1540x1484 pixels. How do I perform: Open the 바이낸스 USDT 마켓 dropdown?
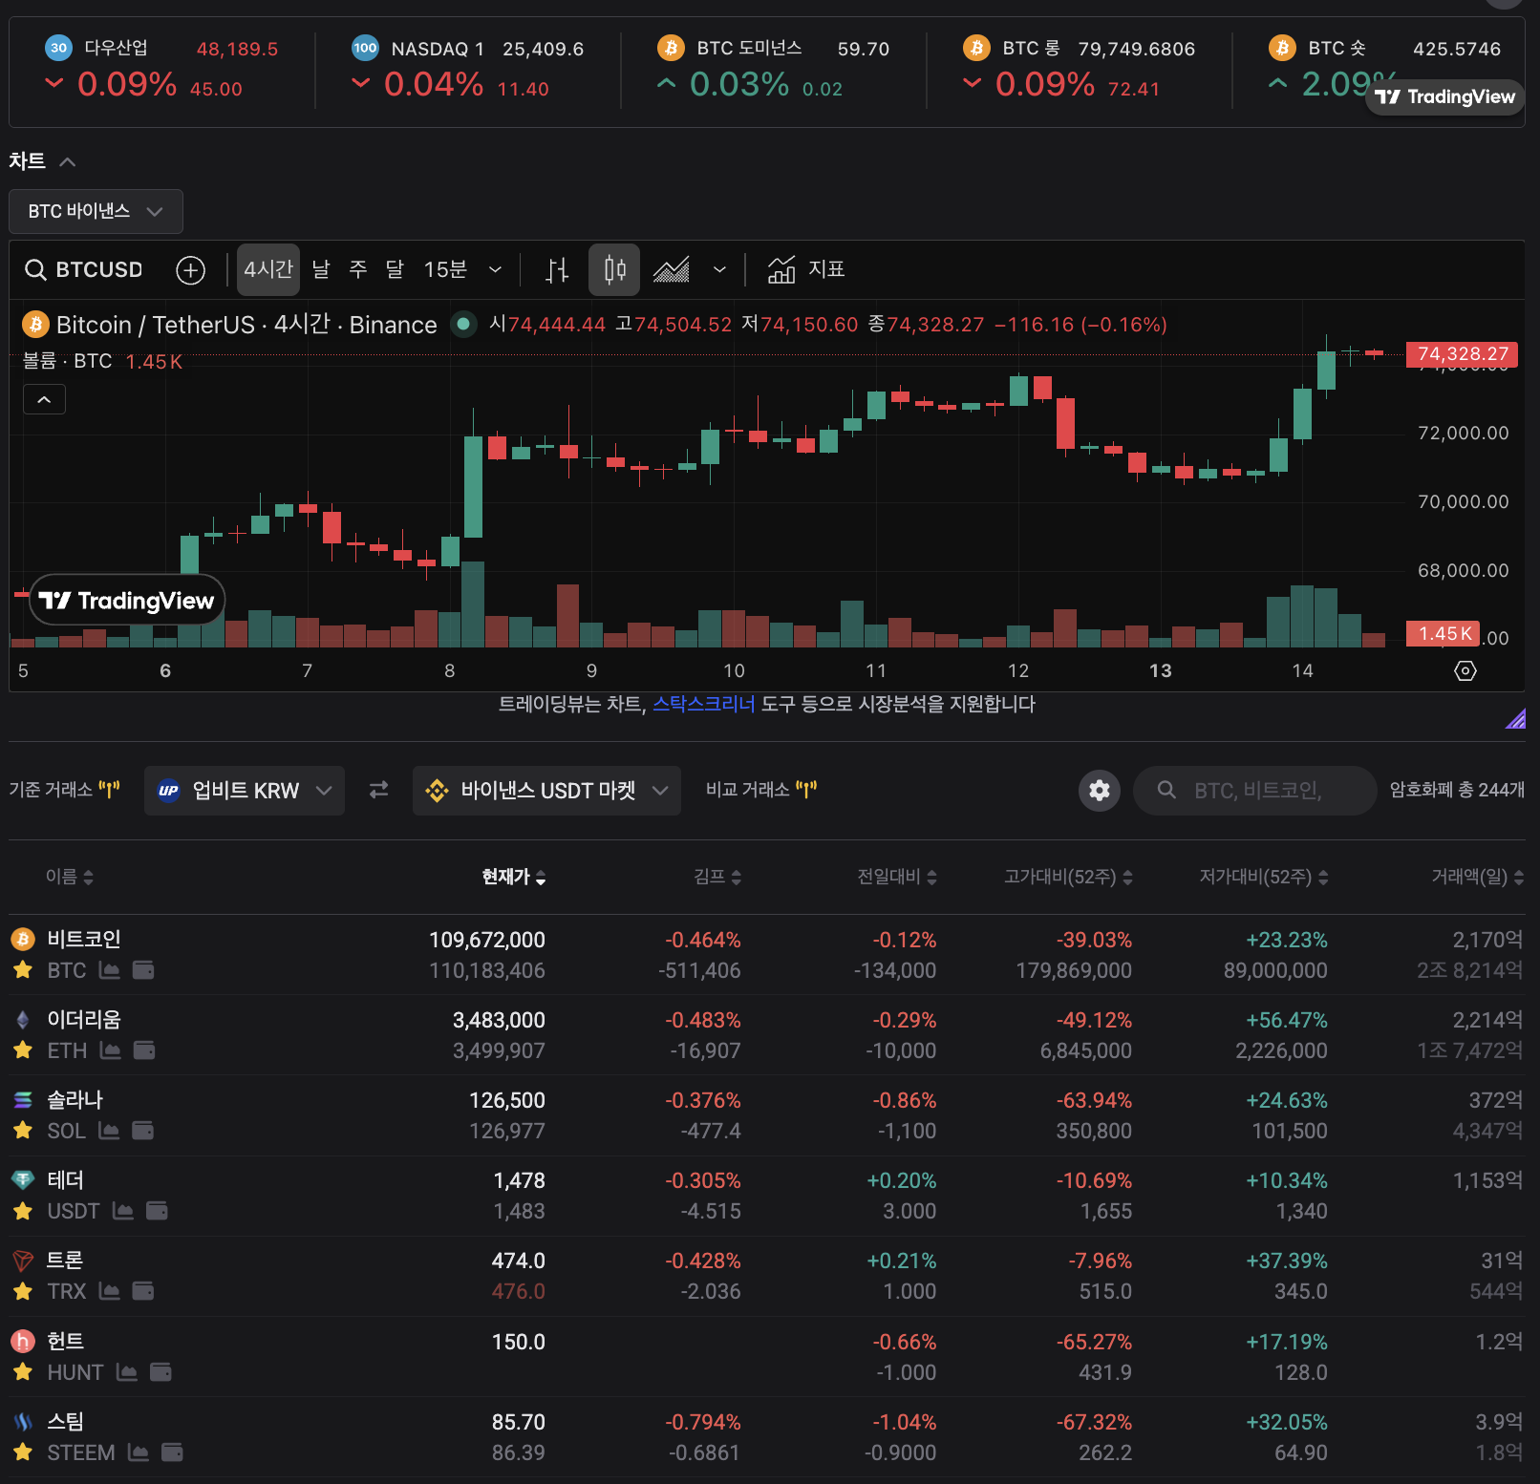[x=546, y=791]
